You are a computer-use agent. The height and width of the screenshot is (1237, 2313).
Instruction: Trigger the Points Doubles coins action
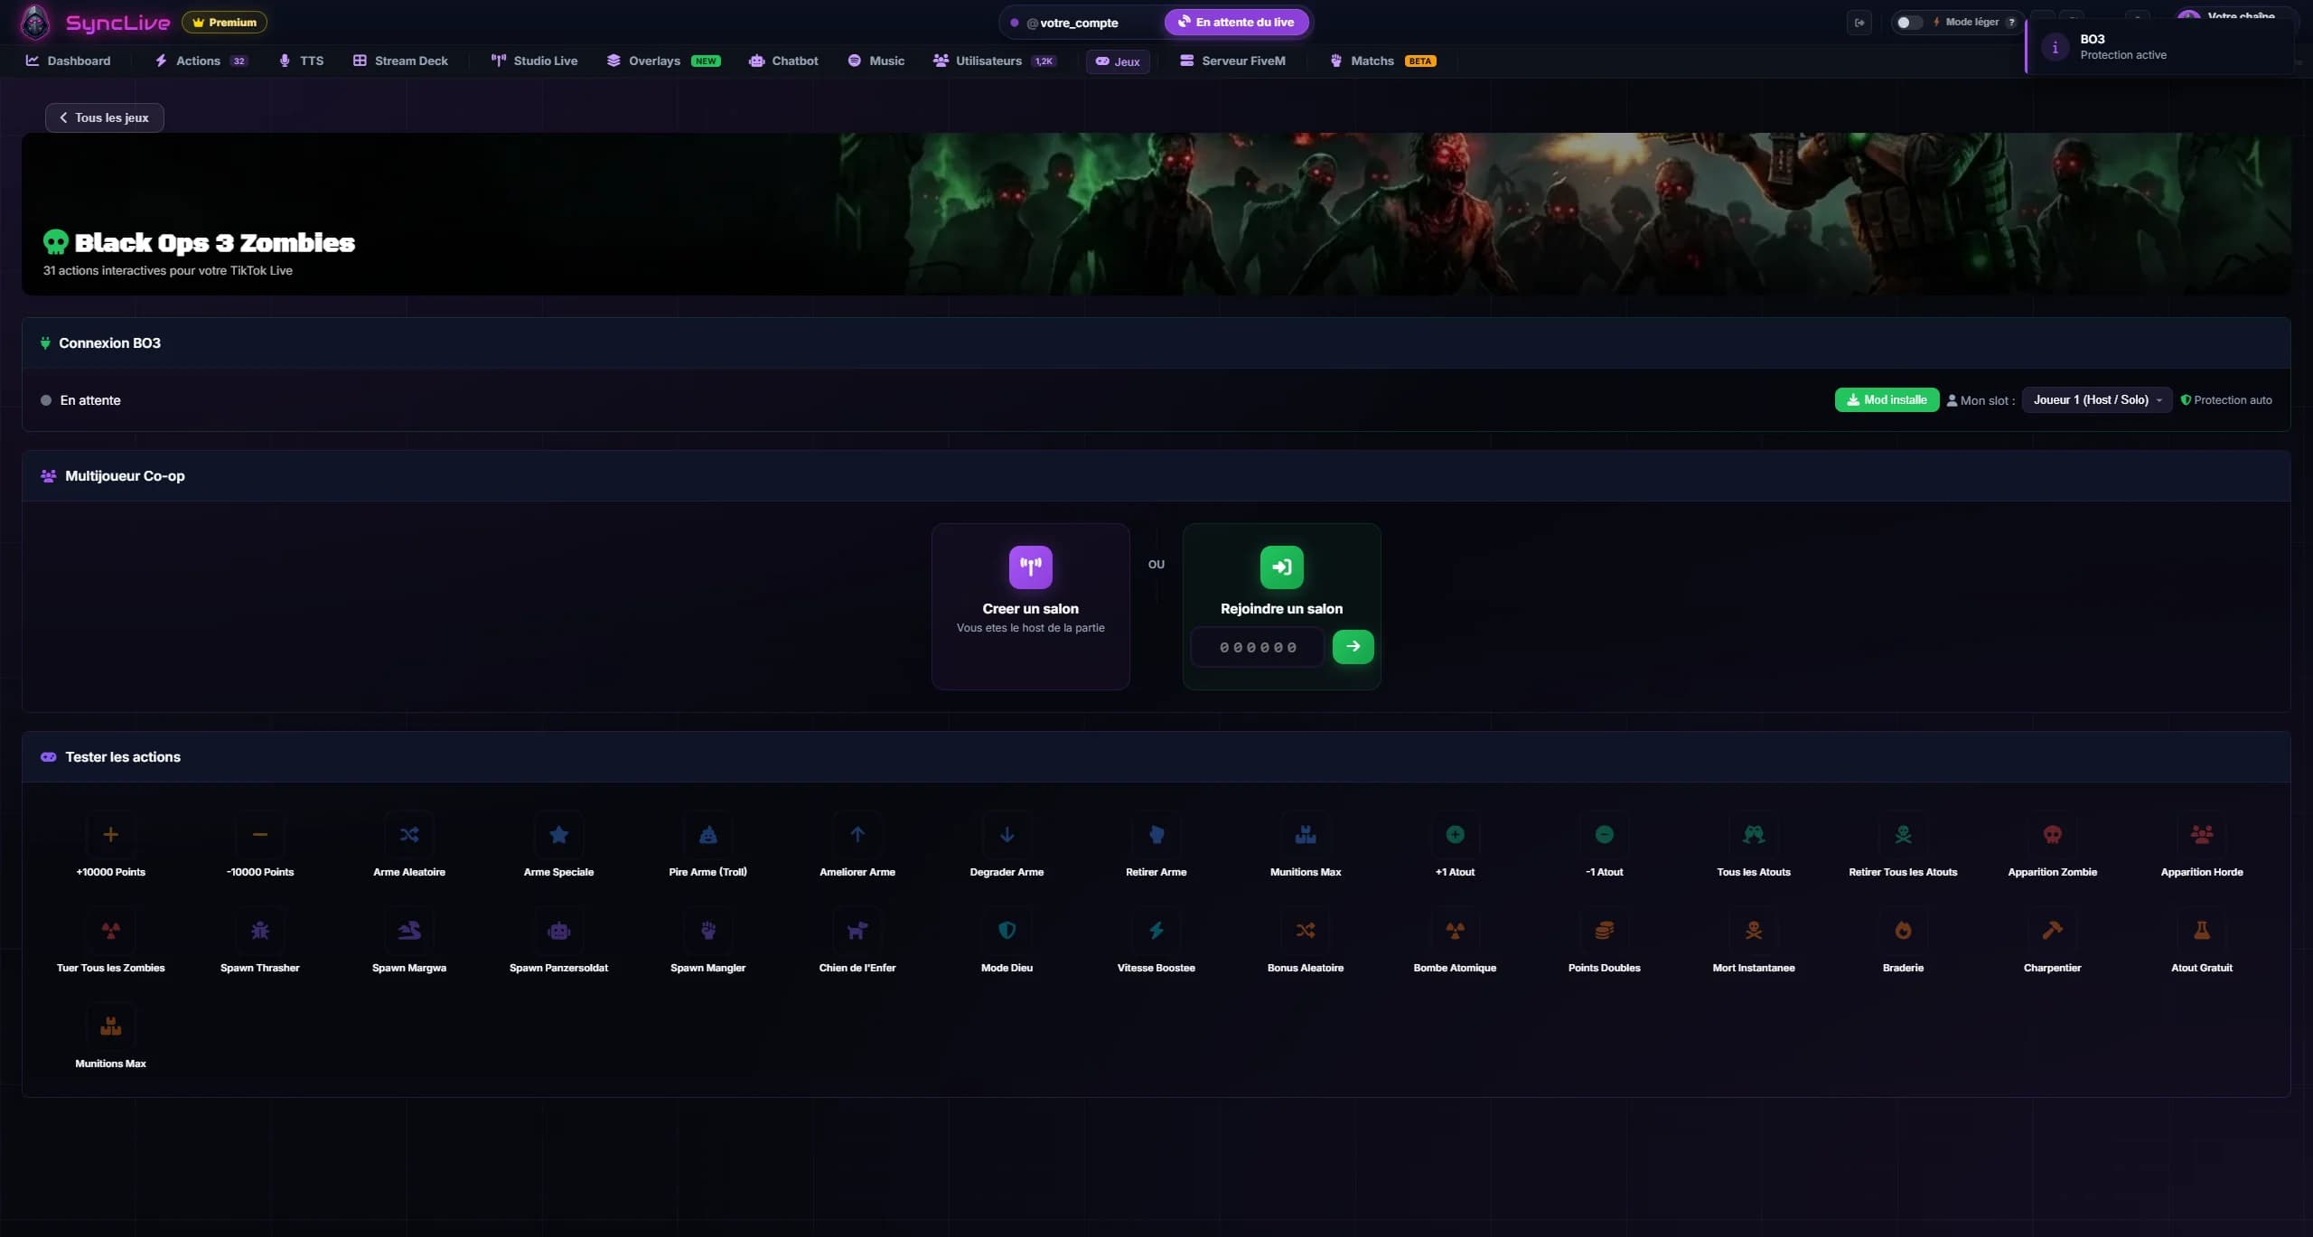1605,931
